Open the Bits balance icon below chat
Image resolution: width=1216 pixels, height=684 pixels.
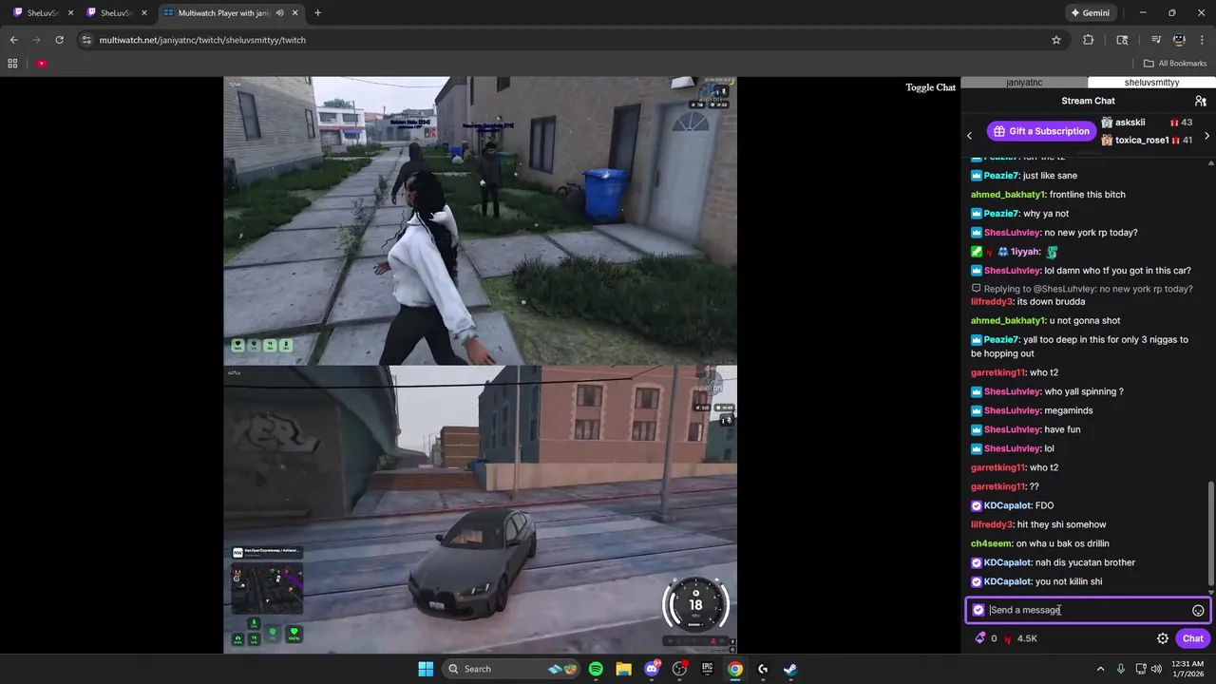click(980, 638)
